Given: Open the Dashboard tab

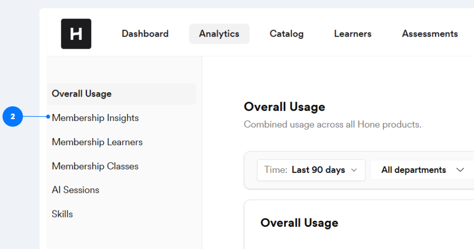Looking at the screenshot, I should point(145,34).
